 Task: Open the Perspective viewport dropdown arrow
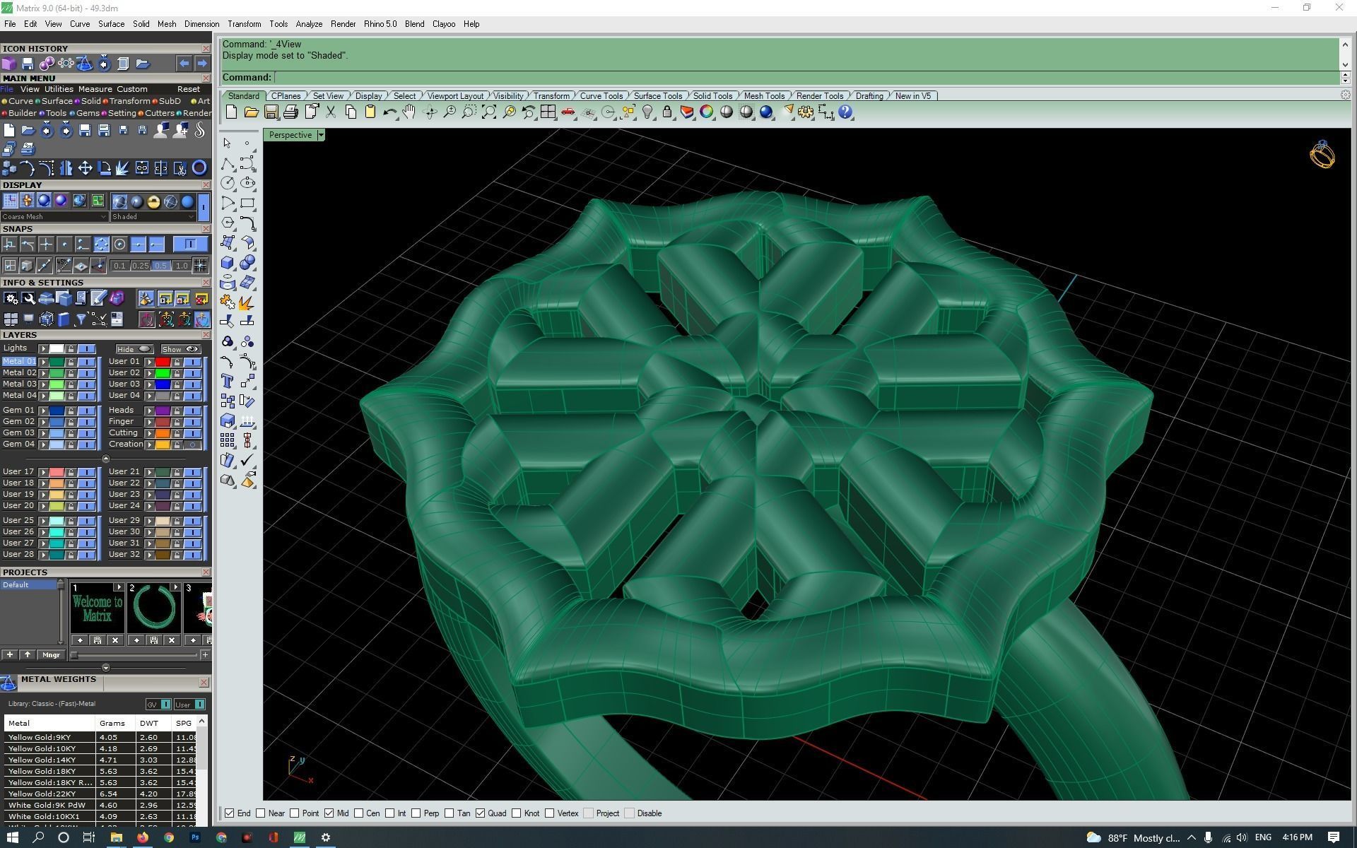(x=321, y=135)
